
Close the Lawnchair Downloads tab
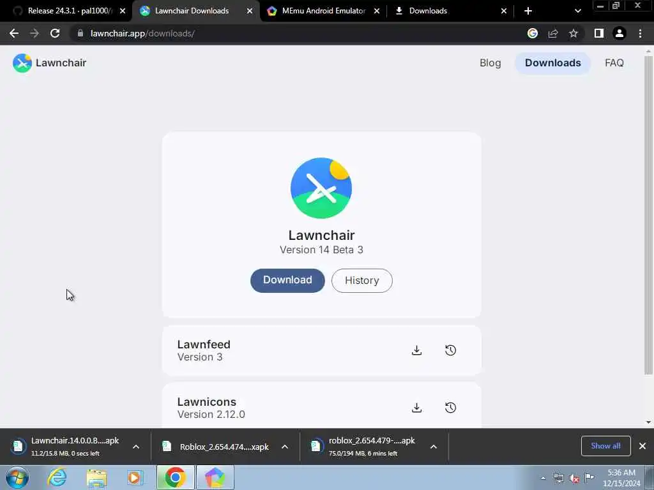tap(250, 11)
